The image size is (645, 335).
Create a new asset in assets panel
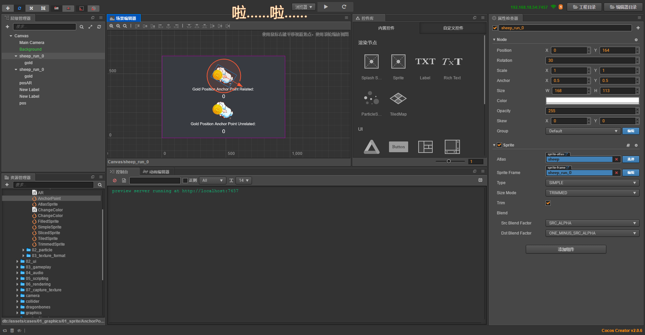click(7, 185)
